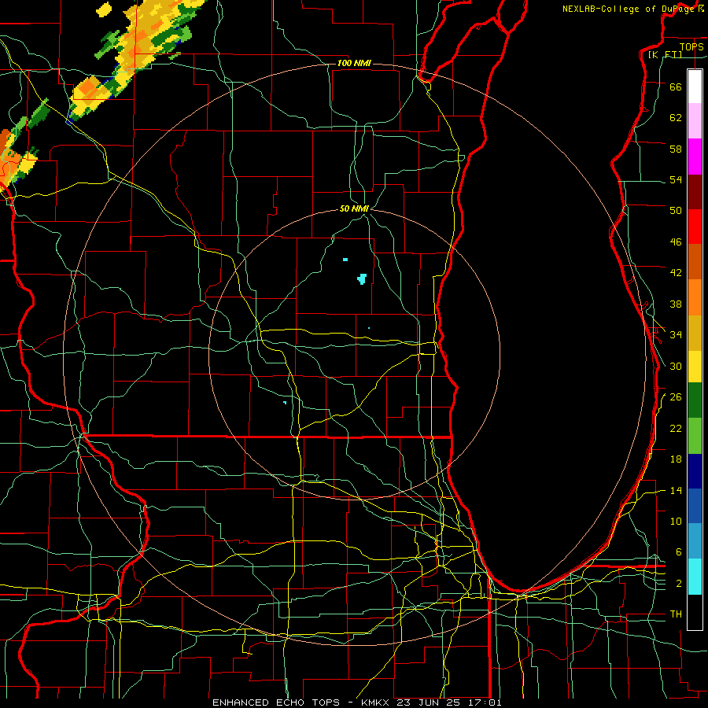Screen dimensions: 708x708
Task: Click the legend value "38"
Action: [x=676, y=304]
